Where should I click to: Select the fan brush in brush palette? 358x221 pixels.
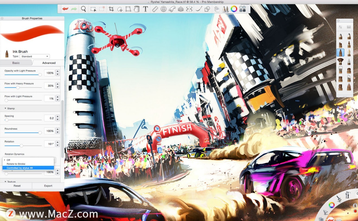point(340,61)
